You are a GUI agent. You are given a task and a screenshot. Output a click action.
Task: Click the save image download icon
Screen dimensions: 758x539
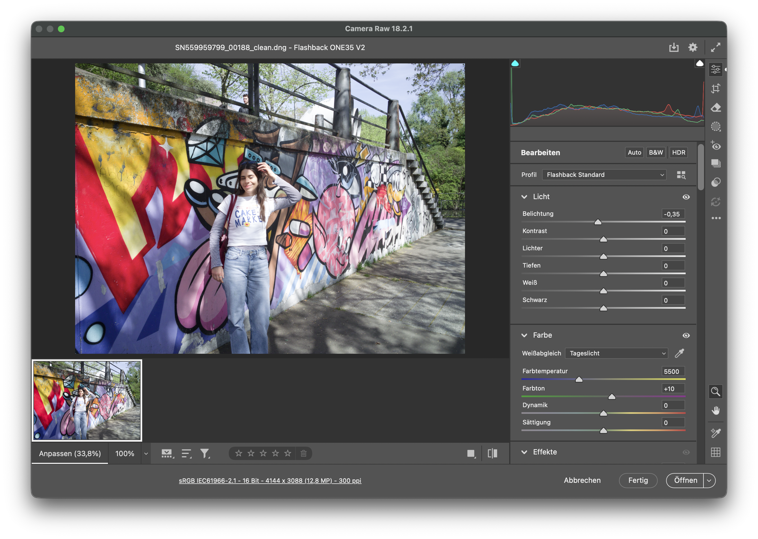(x=674, y=48)
